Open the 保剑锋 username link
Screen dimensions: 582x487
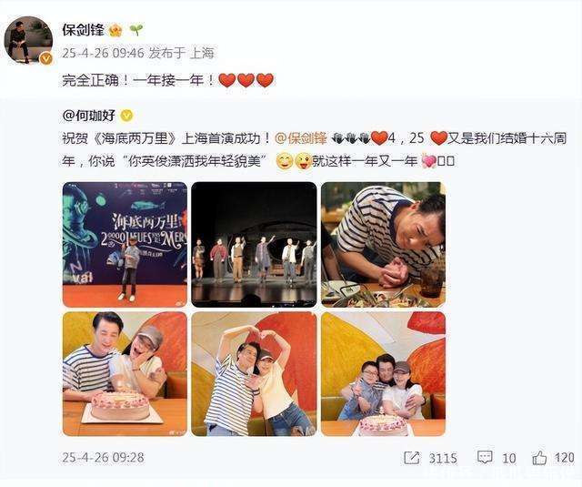pos(84,30)
